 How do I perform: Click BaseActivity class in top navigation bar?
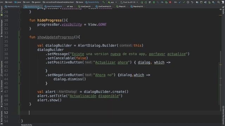[92, 2]
